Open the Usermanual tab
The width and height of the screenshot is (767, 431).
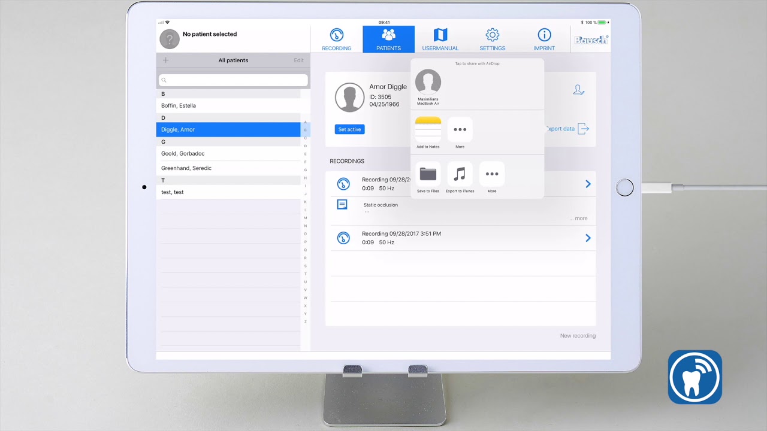click(440, 40)
